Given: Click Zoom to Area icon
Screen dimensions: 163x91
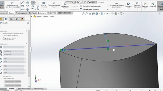Looking at the screenshot, I should point(87,13).
